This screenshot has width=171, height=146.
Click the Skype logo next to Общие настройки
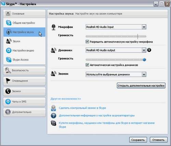pyautogui.click(x=9, y=23)
